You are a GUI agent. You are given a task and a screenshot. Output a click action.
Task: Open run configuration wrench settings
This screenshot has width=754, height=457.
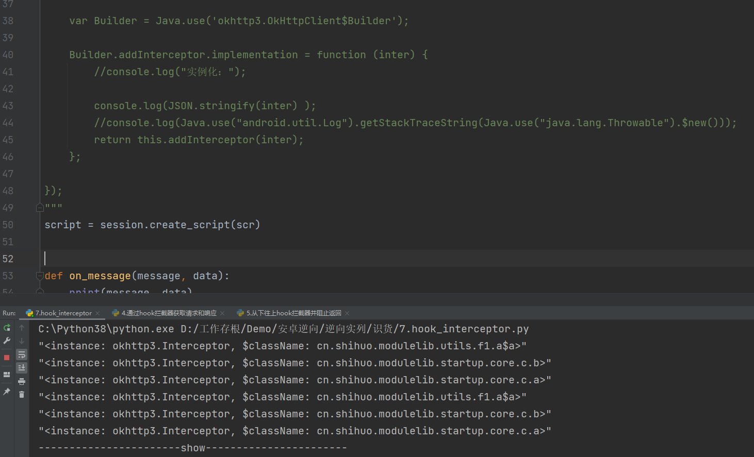[7, 341]
